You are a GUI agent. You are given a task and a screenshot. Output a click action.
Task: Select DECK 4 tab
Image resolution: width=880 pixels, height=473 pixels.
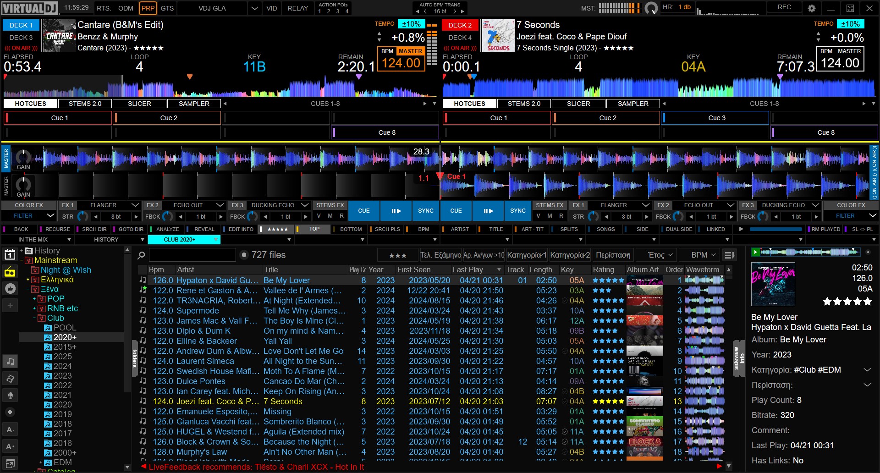point(460,38)
